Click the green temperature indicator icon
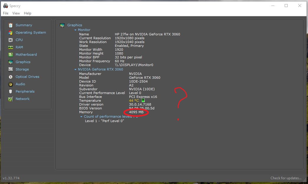 143,101
